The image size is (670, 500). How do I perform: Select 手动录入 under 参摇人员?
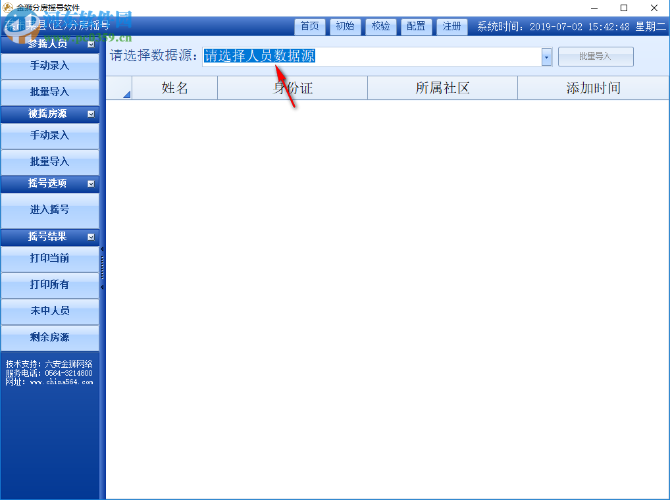[x=49, y=66]
